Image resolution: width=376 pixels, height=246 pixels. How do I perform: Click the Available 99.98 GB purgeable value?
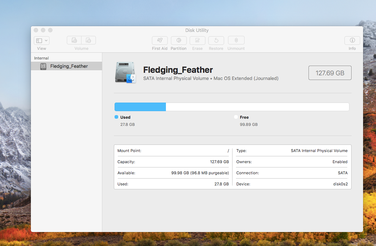pyautogui.click(x=200, y=173)
